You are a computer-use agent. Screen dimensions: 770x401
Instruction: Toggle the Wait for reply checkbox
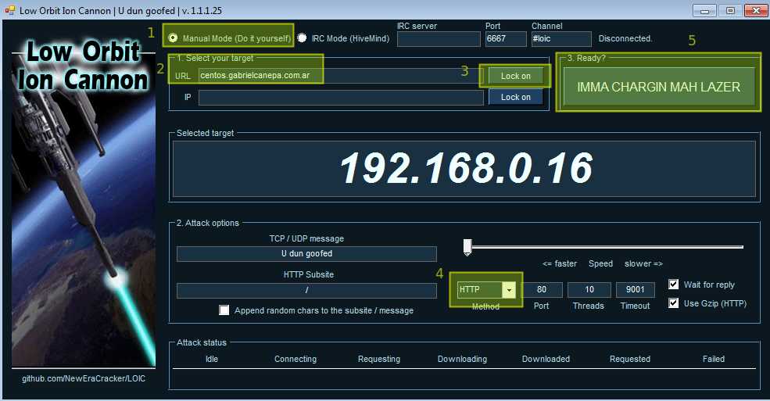[x=674, y=285]
